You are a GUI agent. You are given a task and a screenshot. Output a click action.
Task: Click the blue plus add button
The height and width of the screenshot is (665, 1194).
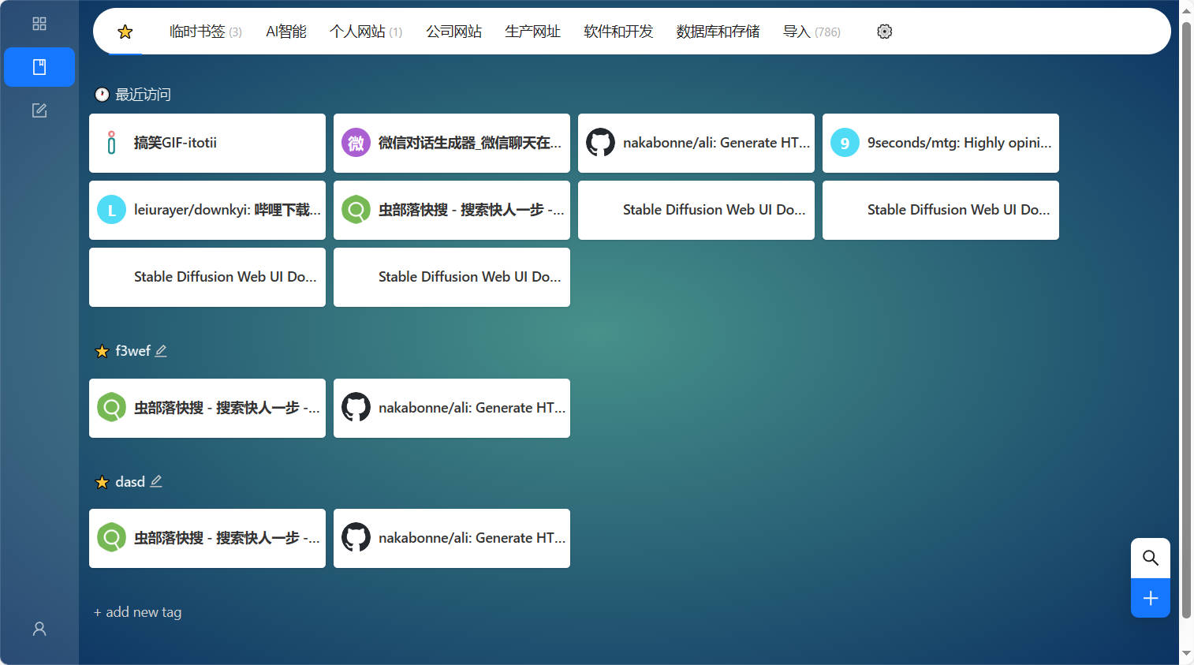1151,598
